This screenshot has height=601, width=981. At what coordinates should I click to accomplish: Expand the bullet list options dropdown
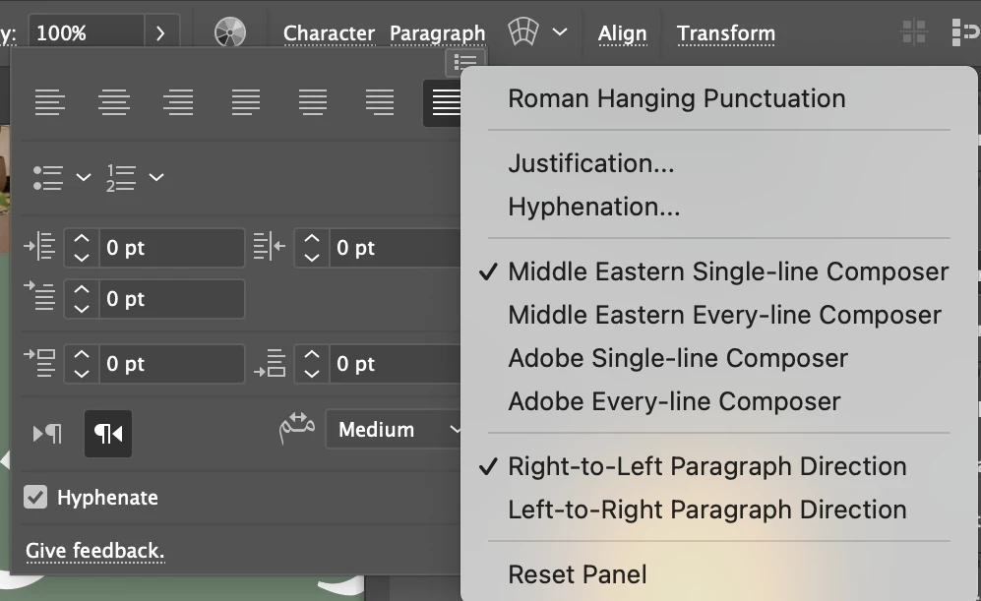(x=84, y=178)
